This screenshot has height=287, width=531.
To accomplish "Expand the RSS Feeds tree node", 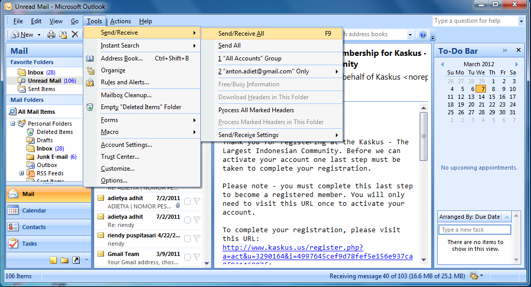I will tap(21, 173).
